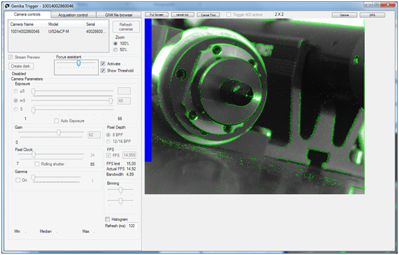
Task: Enable the Histogram checkbox
Action: click(x=107, y=219)
